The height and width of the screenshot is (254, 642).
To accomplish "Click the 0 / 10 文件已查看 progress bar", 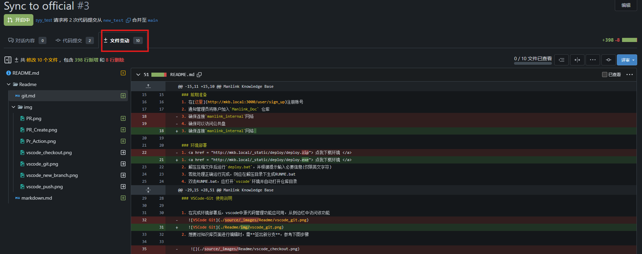I will point(533,63).
